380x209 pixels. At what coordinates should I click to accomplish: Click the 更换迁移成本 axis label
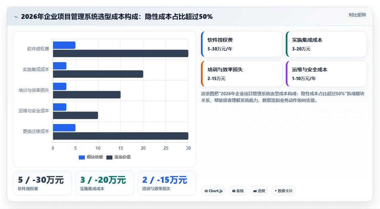(36, 131)
